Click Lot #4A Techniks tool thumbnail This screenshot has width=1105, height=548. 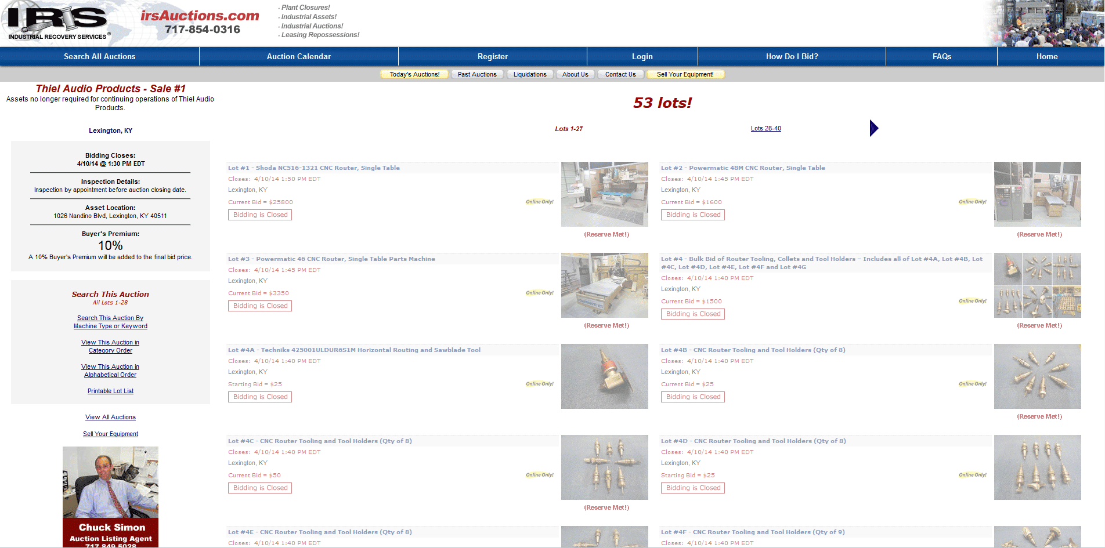[605, 376]
